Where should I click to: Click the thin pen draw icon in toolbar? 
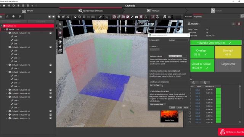click(132, 17)
